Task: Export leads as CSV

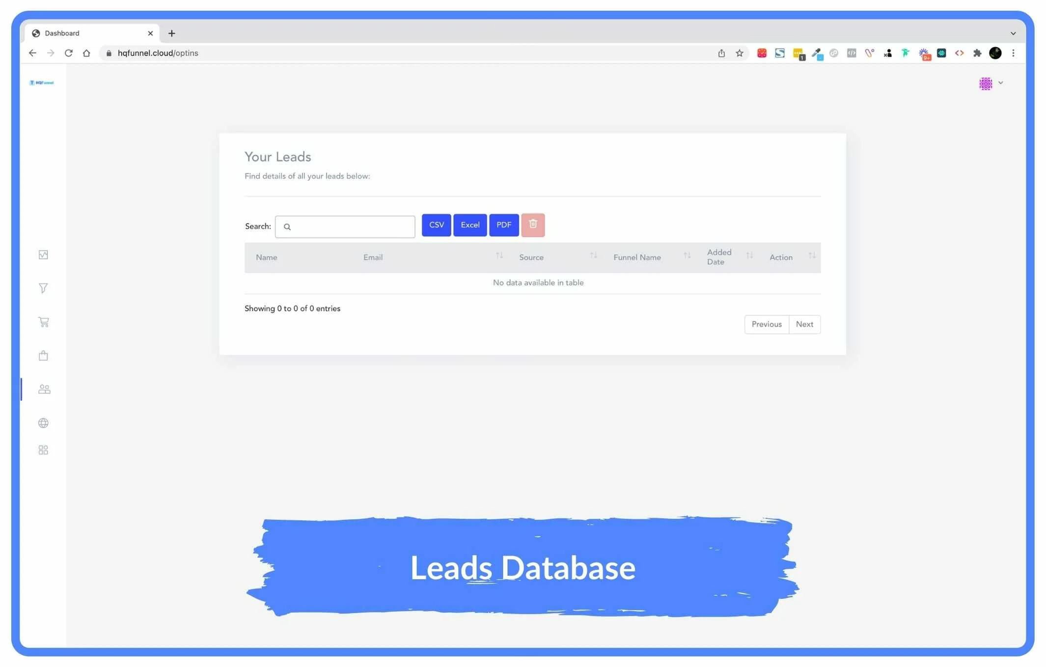Action: [x=436, y=225]
